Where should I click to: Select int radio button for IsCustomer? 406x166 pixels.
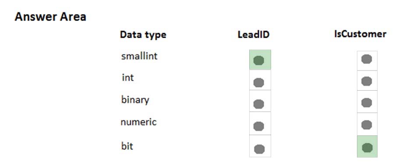click(x=367, y=81)
